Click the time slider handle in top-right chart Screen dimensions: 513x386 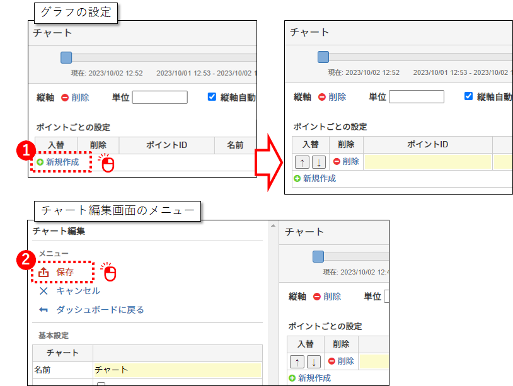323,57
